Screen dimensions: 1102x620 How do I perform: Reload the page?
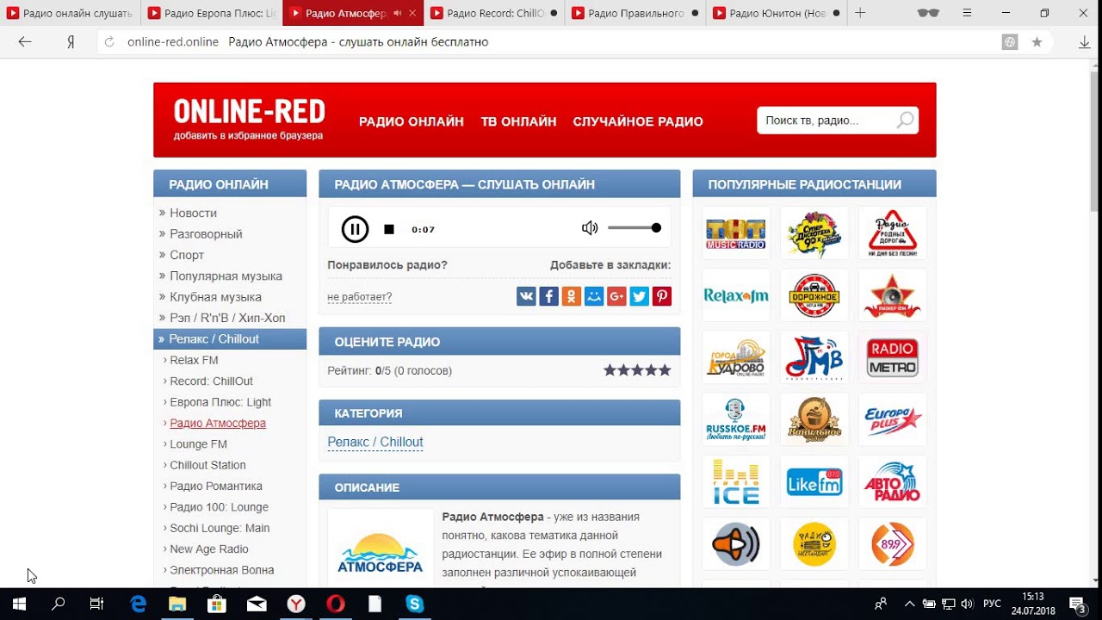109,42
